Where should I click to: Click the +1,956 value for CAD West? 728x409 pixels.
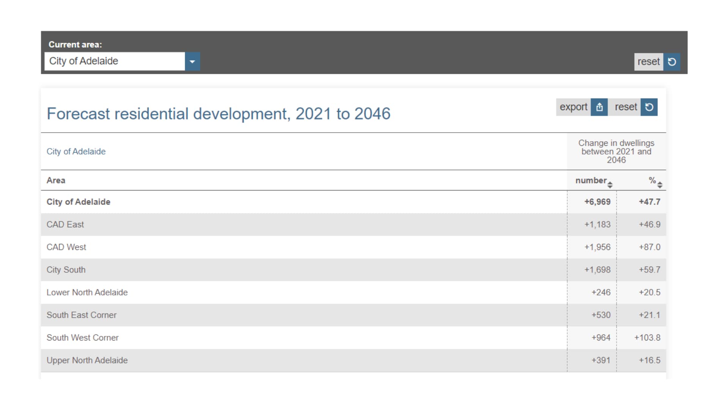point(597,247)
